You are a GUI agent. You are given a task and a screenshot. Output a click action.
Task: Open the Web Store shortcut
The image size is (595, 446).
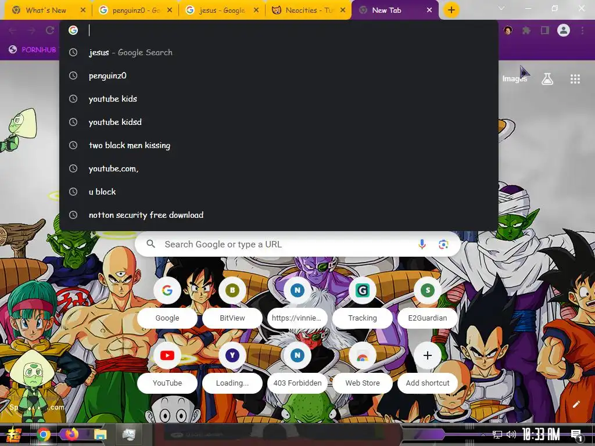coord(363,369)
